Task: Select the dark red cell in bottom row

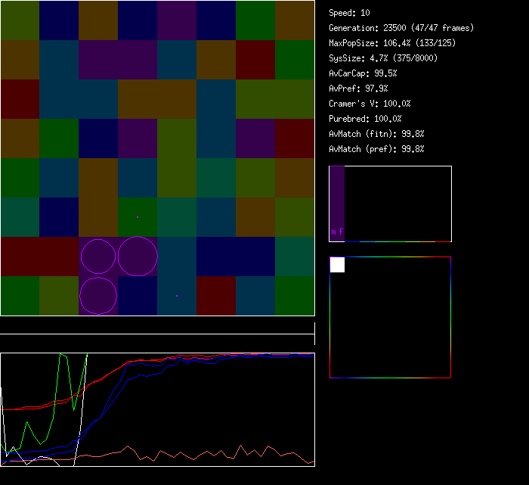Action: (216, 295)
